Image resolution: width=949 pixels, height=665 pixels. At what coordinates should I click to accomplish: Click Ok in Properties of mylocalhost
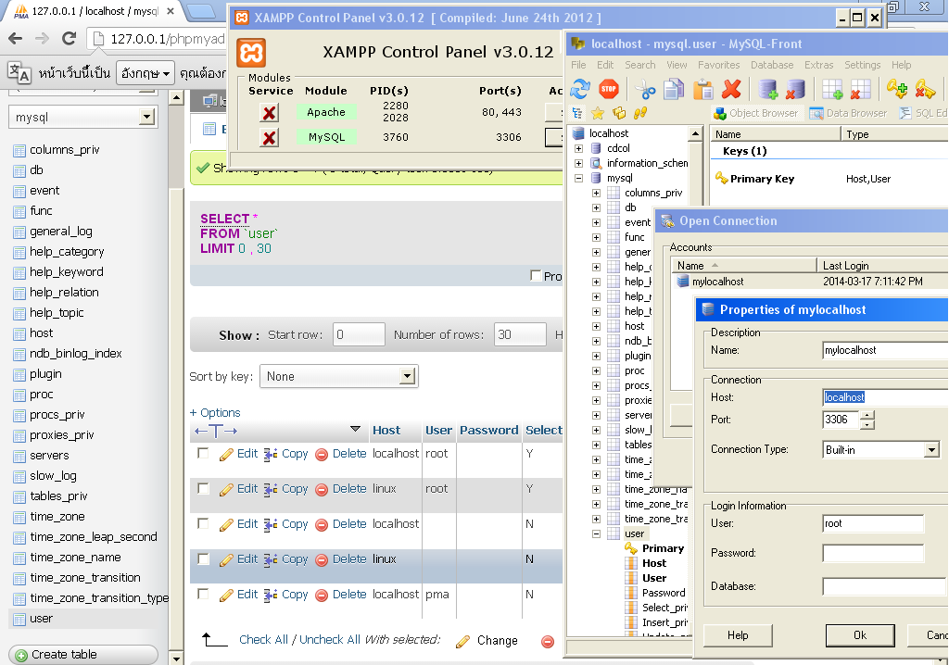tap(859, 635)
